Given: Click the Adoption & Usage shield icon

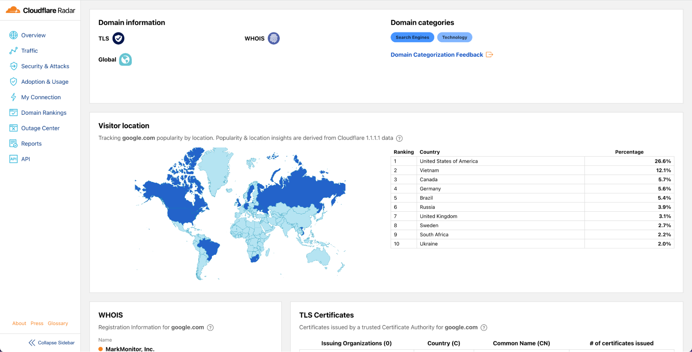Looking at the screenshot, I should 14,82.
